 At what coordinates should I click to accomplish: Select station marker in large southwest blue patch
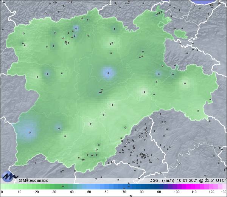(x=30, y=132)
